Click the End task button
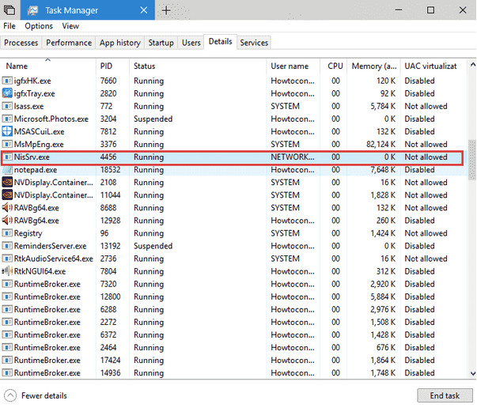477x408 pixels. pyautogui.click(x=445, y=395)
